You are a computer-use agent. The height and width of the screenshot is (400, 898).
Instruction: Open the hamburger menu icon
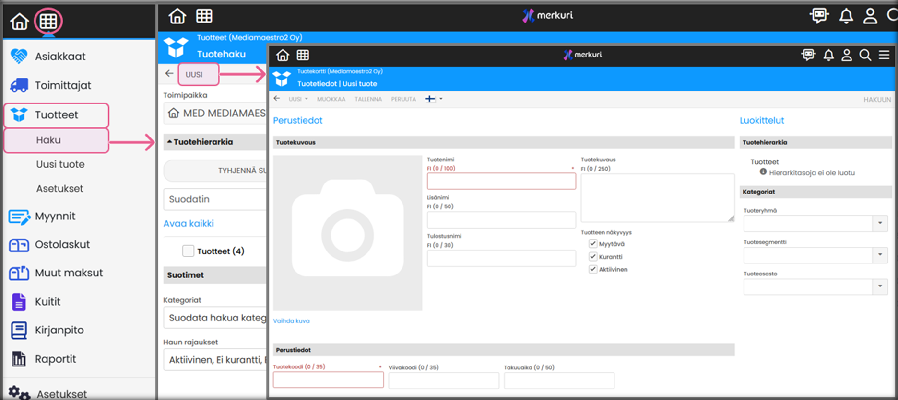884,55
